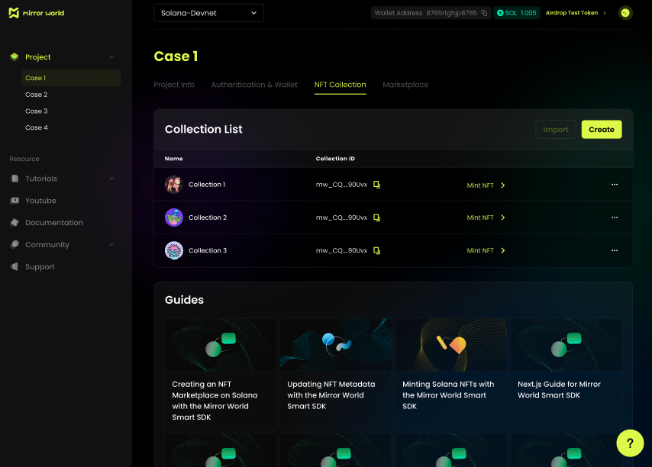
Task: Expand the Tutorials dropdown arrow
Action: (x=111, y=179)
